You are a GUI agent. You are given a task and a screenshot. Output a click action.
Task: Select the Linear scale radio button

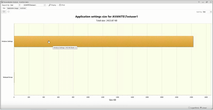click(201, 108)
